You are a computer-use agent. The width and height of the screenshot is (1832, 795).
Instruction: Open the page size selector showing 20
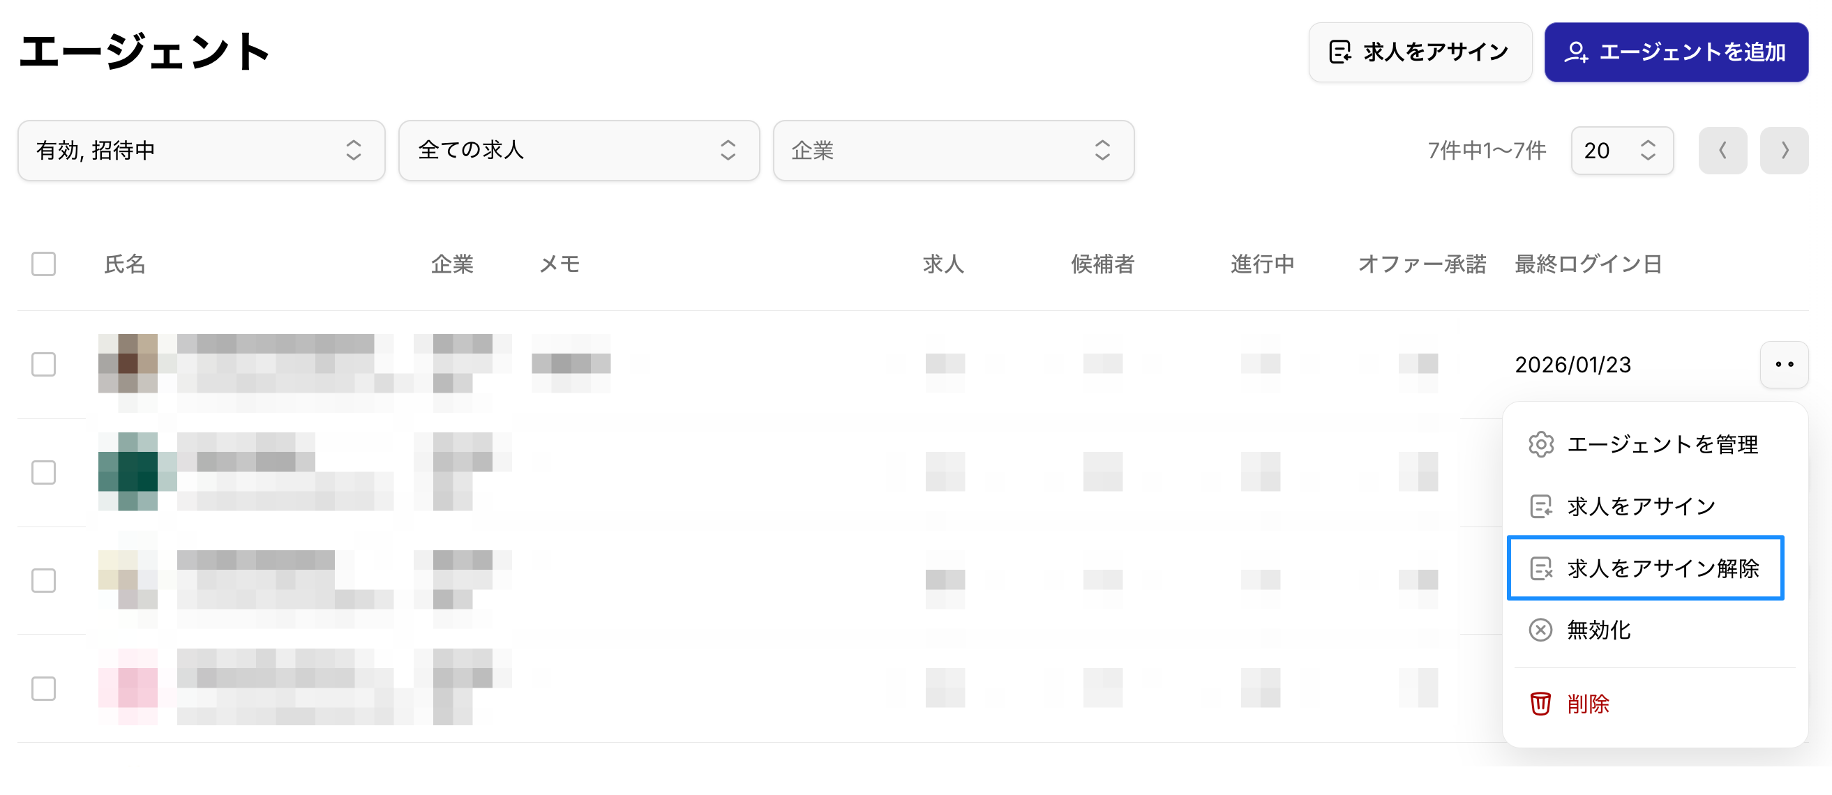click(1621, 151)
